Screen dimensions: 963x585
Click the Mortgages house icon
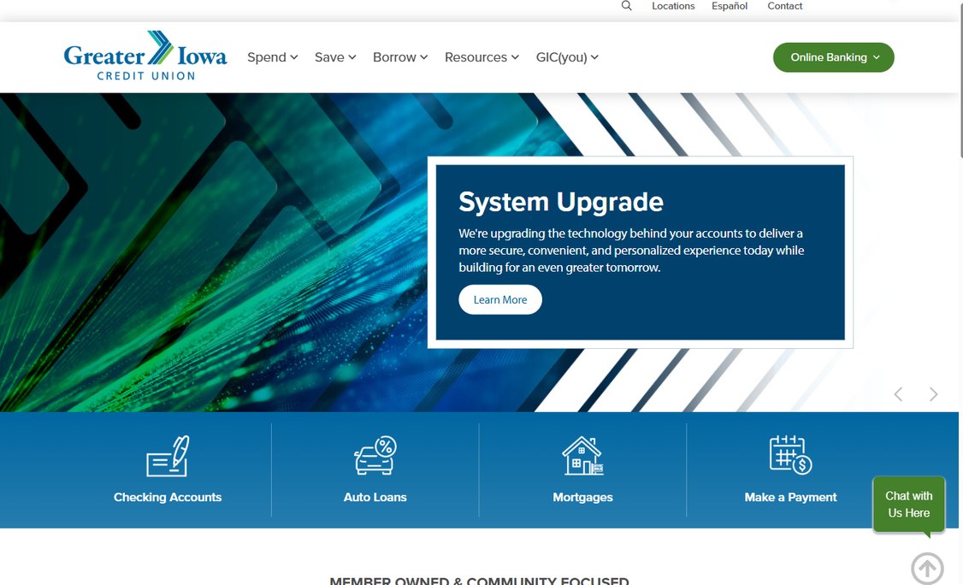(x=582, y=455)
